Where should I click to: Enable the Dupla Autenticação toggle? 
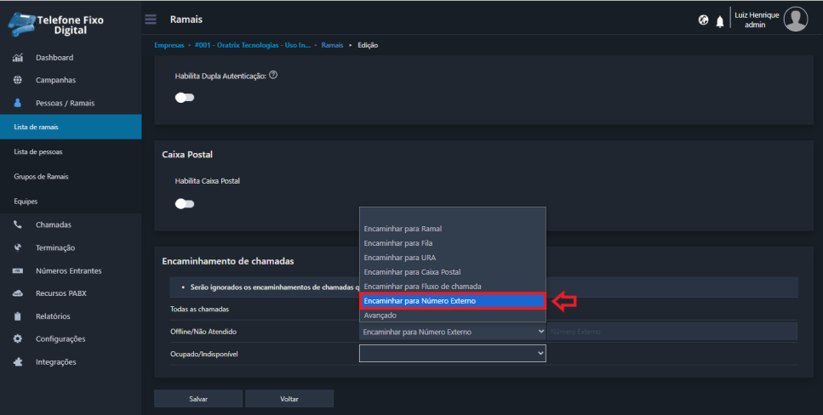[x=185, y=98]
